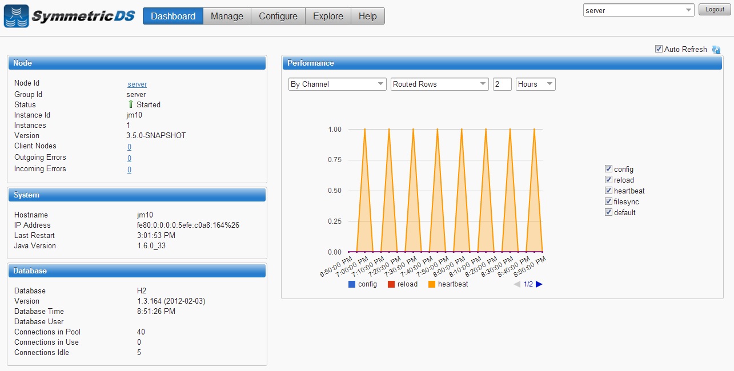Image resolution: width=734 pixels, height=371 pixels.
Task: Open the server node selector dropdown
Action: click(639, 10)
